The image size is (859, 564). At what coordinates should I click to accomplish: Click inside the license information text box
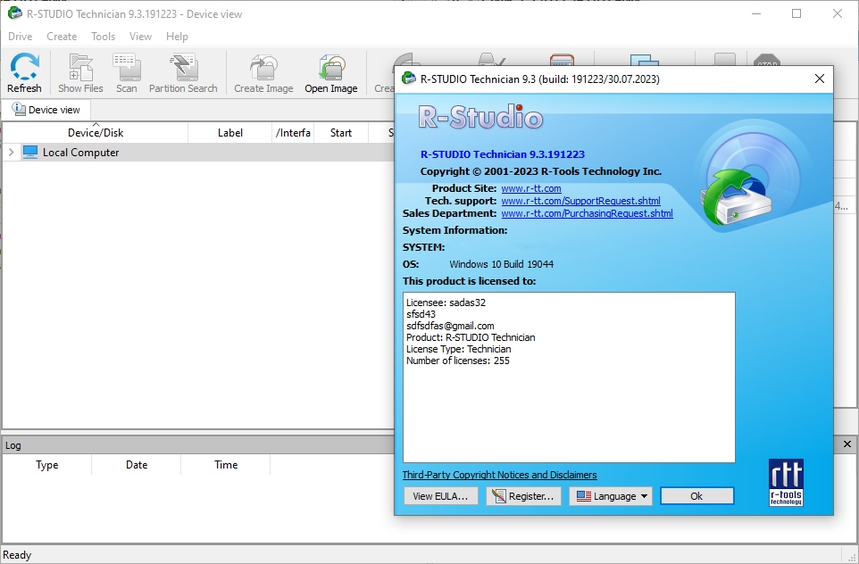click(569, 377)
